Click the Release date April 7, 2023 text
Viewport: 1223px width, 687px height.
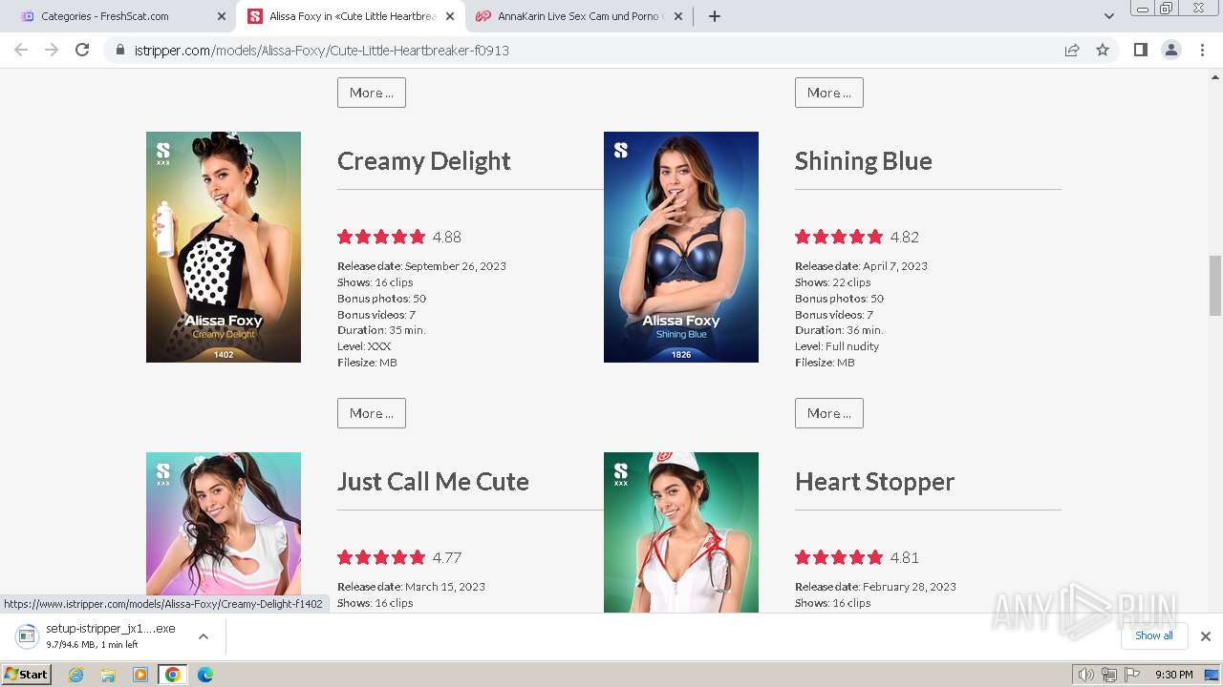861,266
